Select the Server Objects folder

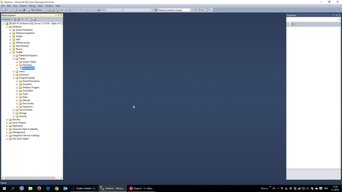(19, 123)
